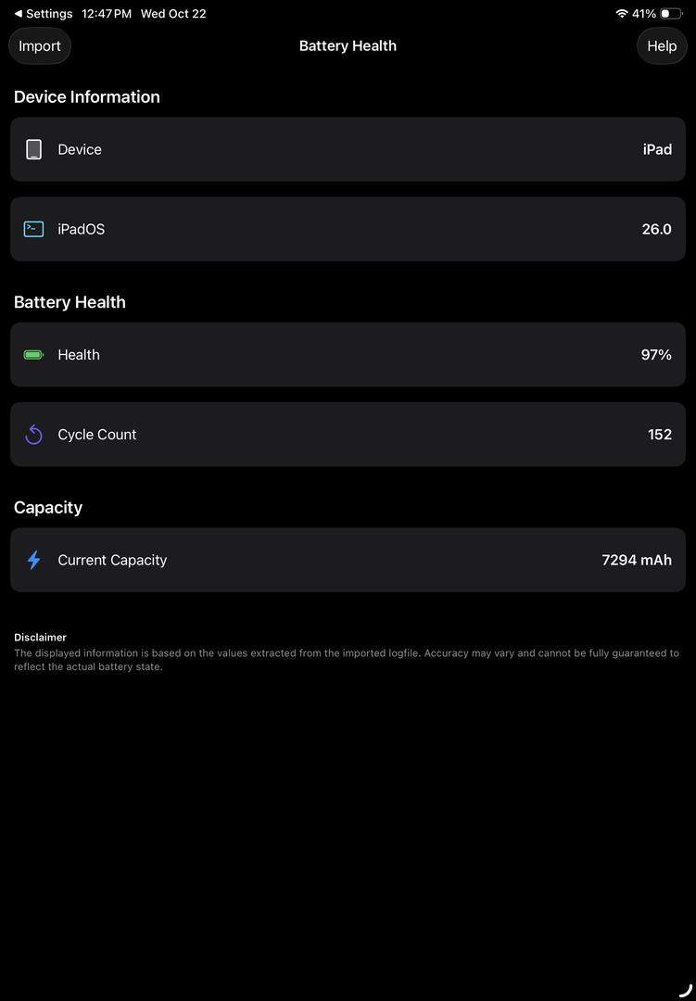Tap the blue lightning bolt icon

[x=34, y=560]
